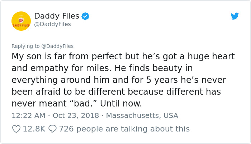This screenshot has width=251, height=144.
Task: Click the blue verified checkmark badge
Action: 85,16
